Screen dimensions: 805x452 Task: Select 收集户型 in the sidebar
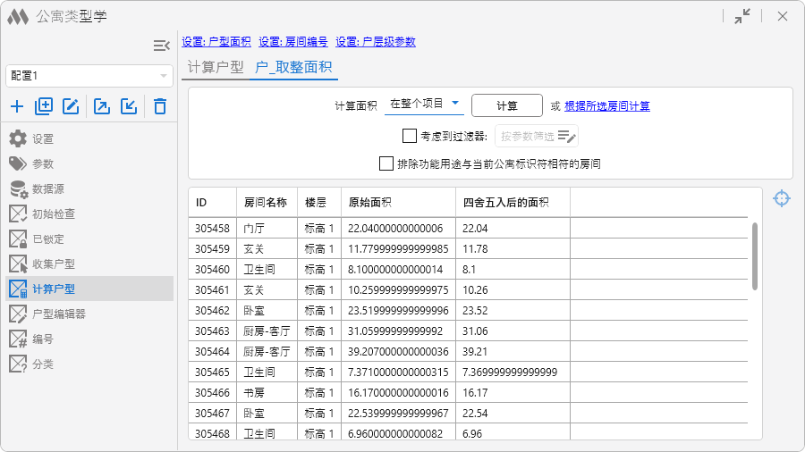pos(54,264)
